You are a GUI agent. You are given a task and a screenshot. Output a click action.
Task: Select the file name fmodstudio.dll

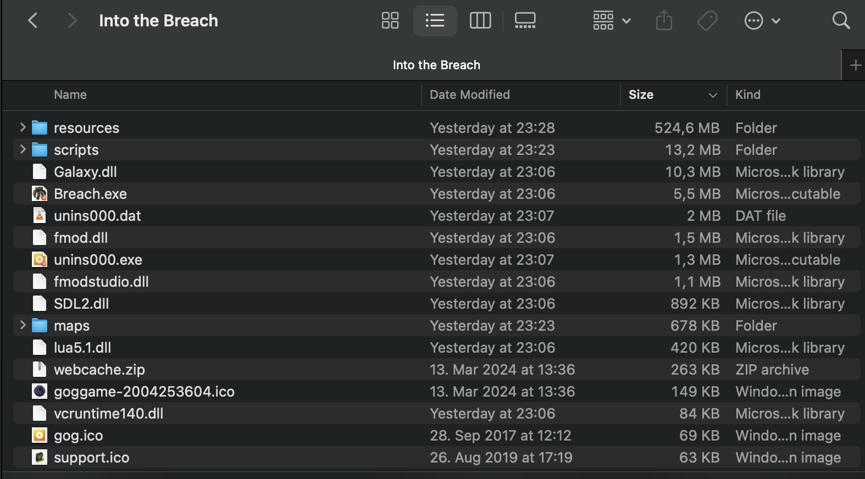(x=101, y=282)
